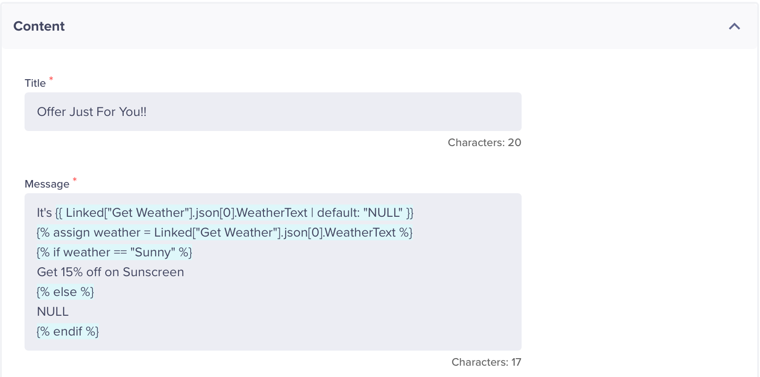760x377 pixels.
Task: Click the Content section heading
Action: pos(39,26)
